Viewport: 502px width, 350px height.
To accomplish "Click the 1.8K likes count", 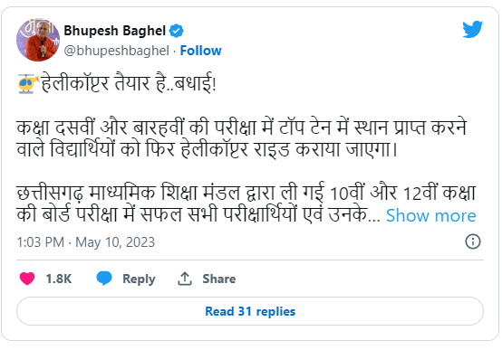I will click(59, 279).
